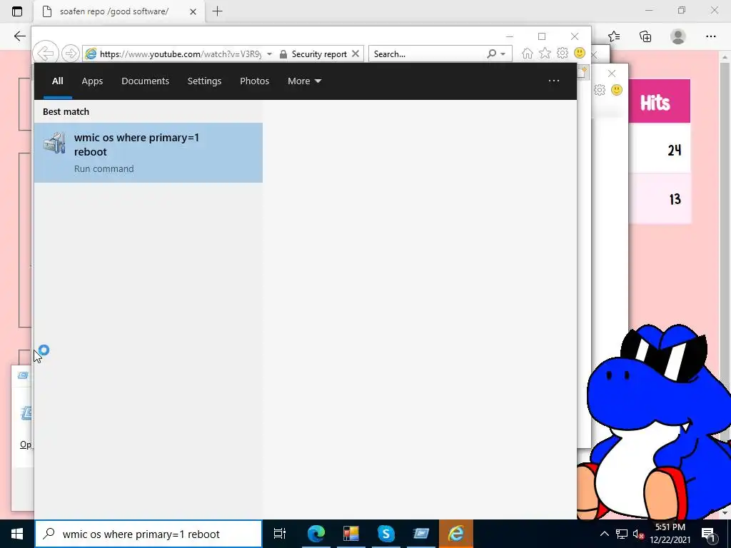Switch to Internet Explorer on the taskbar
This screenshot has width=731, height=548.
pyautogui.click(x=455, y=534)
